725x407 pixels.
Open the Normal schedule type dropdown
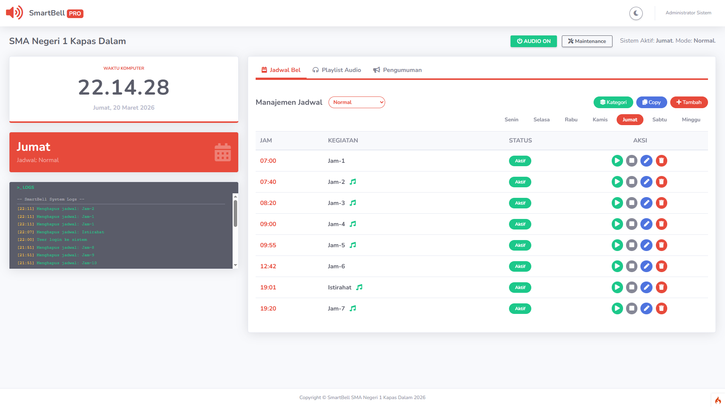coord(356,102)
